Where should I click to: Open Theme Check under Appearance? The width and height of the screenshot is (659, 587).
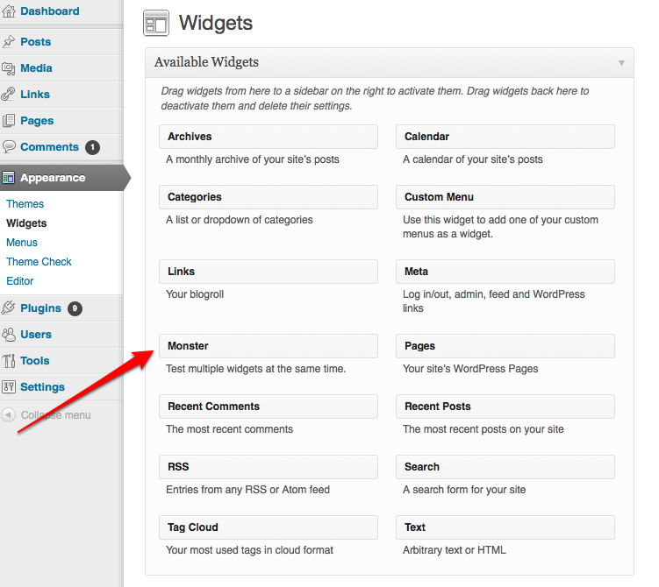(39, 262)
